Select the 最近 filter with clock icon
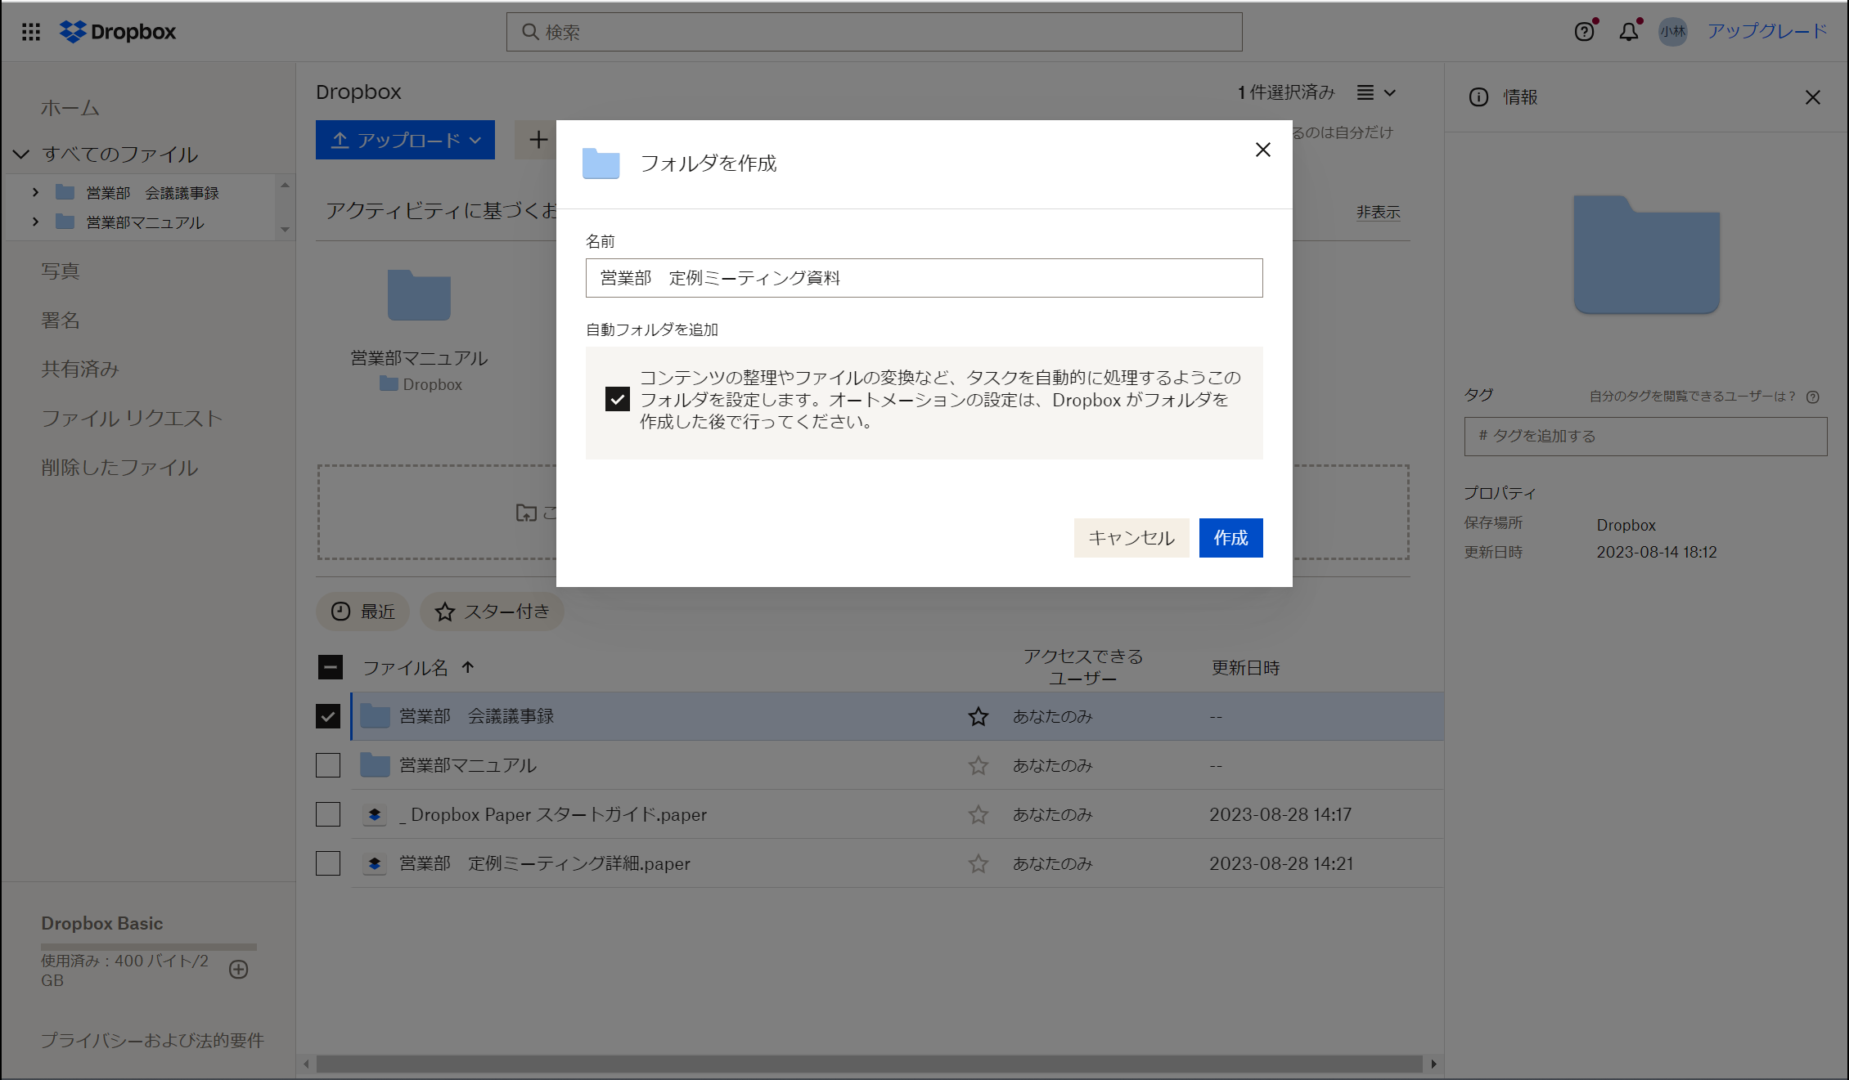Image resolution: width=1849 pixels, height=1080 pixels. pyautogui.click(x=362, y=611)
